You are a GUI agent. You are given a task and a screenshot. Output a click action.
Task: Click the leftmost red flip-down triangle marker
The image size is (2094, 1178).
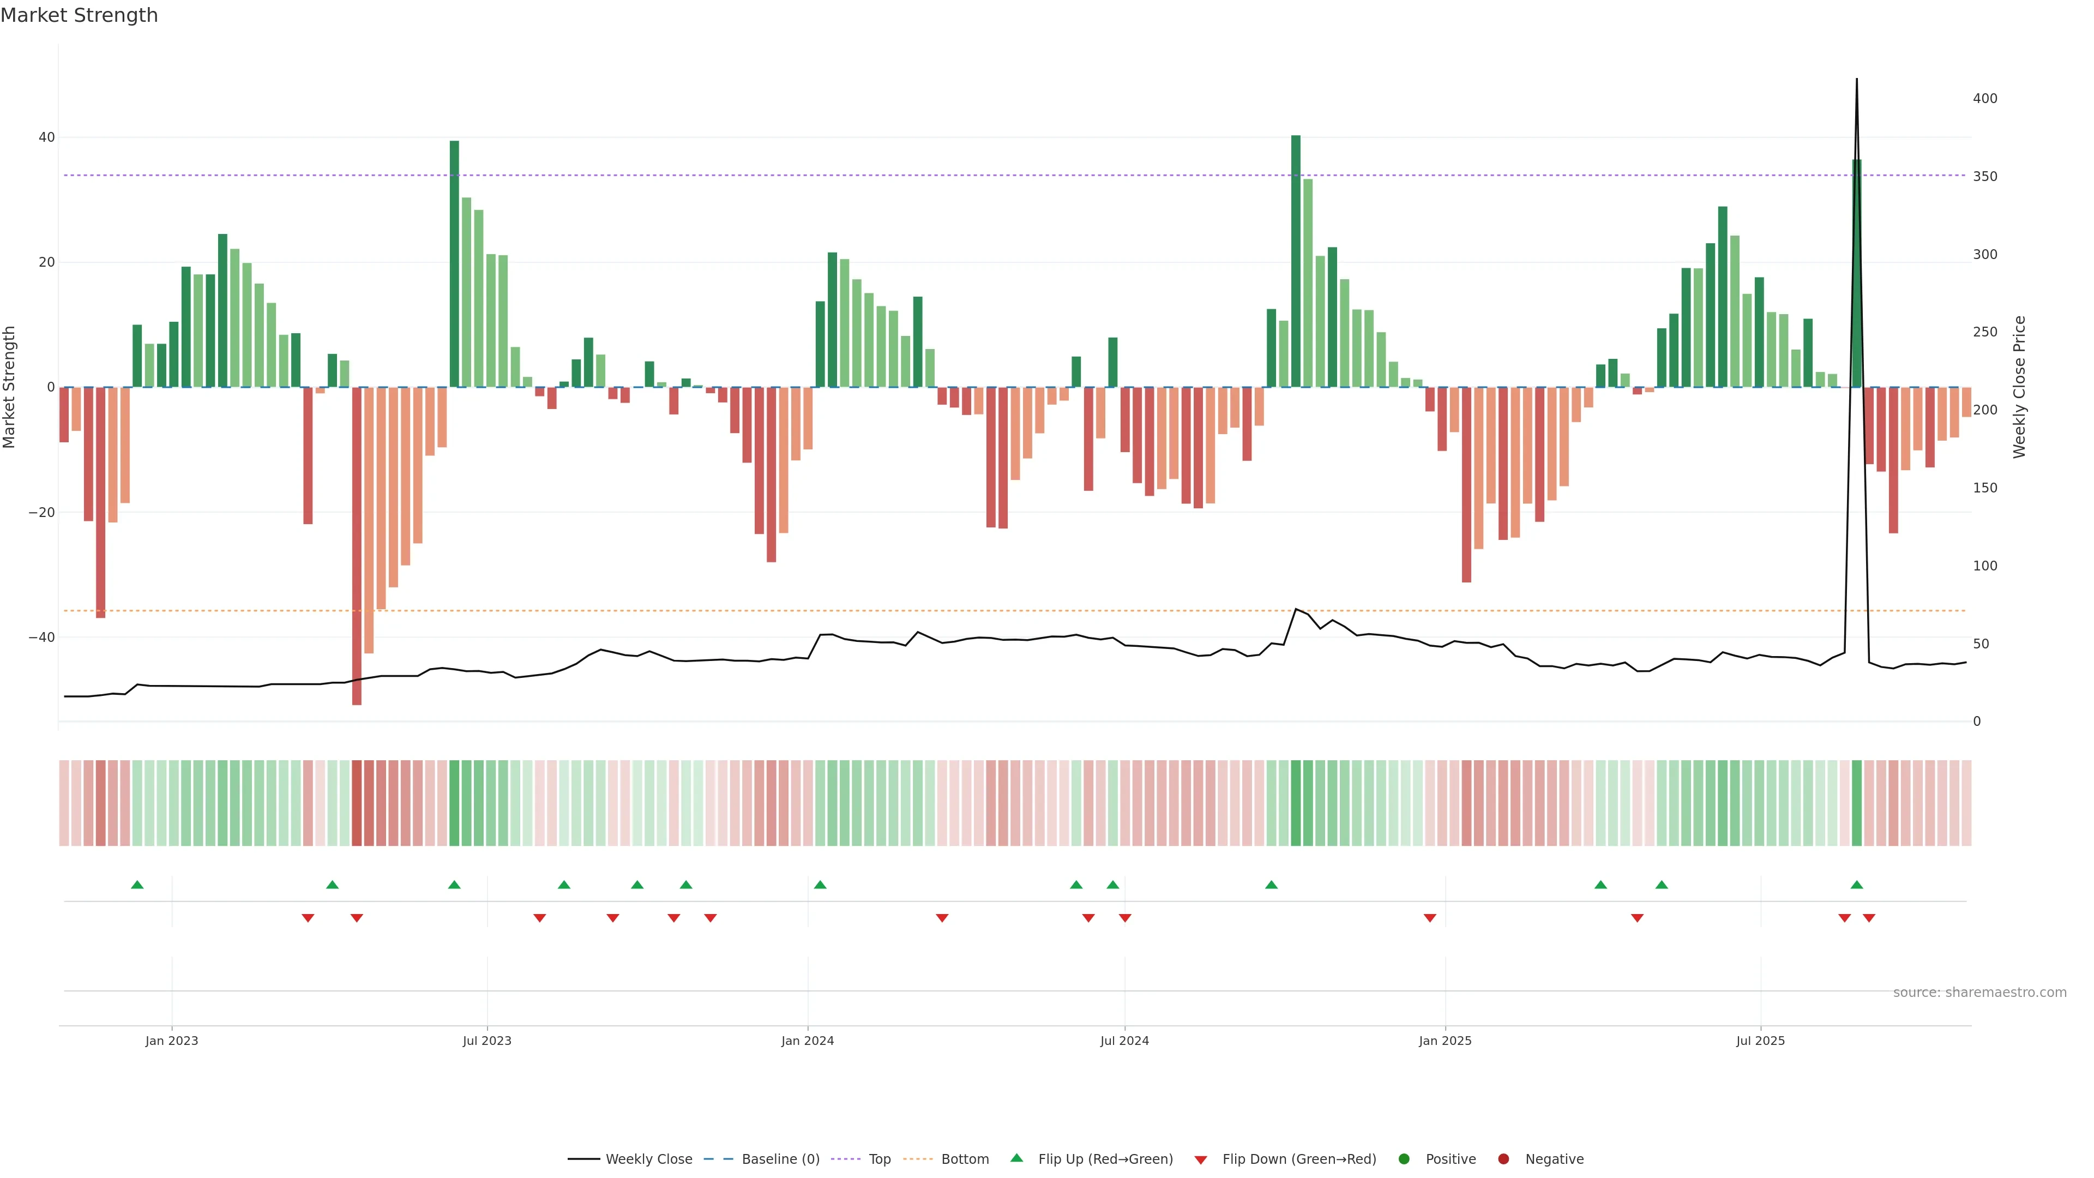308,918
